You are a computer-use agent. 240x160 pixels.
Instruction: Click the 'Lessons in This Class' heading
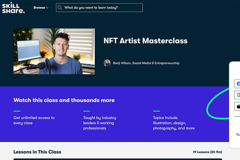tap(37, 152)
